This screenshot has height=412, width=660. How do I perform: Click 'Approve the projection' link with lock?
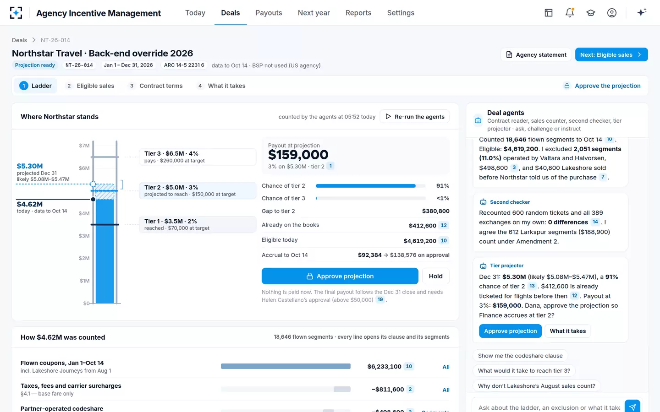pos(602,86)
